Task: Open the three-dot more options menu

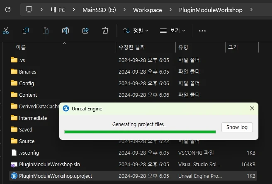Action: [x=202, y=31]
